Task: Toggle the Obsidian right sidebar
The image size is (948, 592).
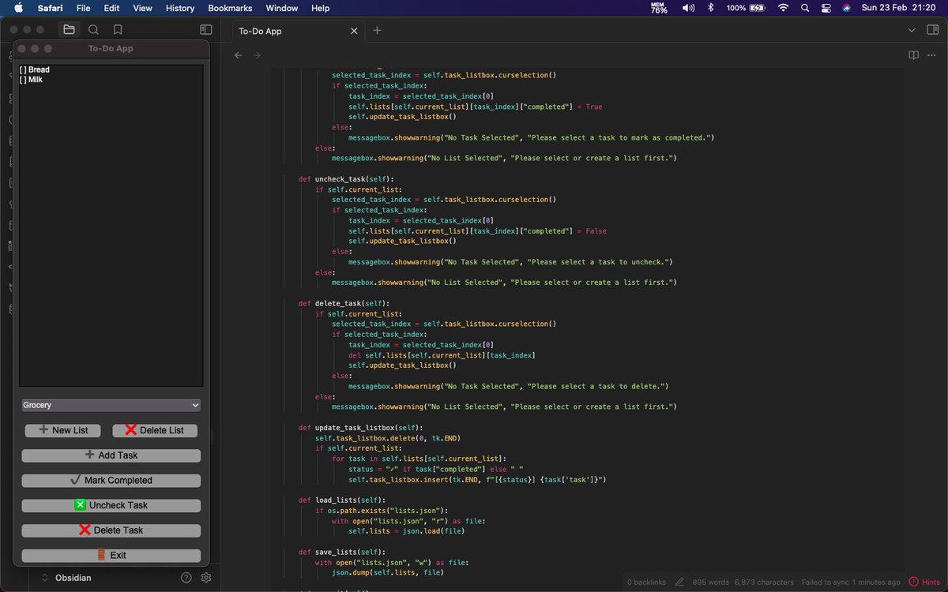Action: 932,30
